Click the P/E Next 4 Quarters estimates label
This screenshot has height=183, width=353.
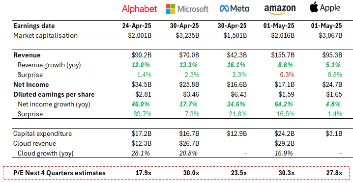[x=59, y=173]
